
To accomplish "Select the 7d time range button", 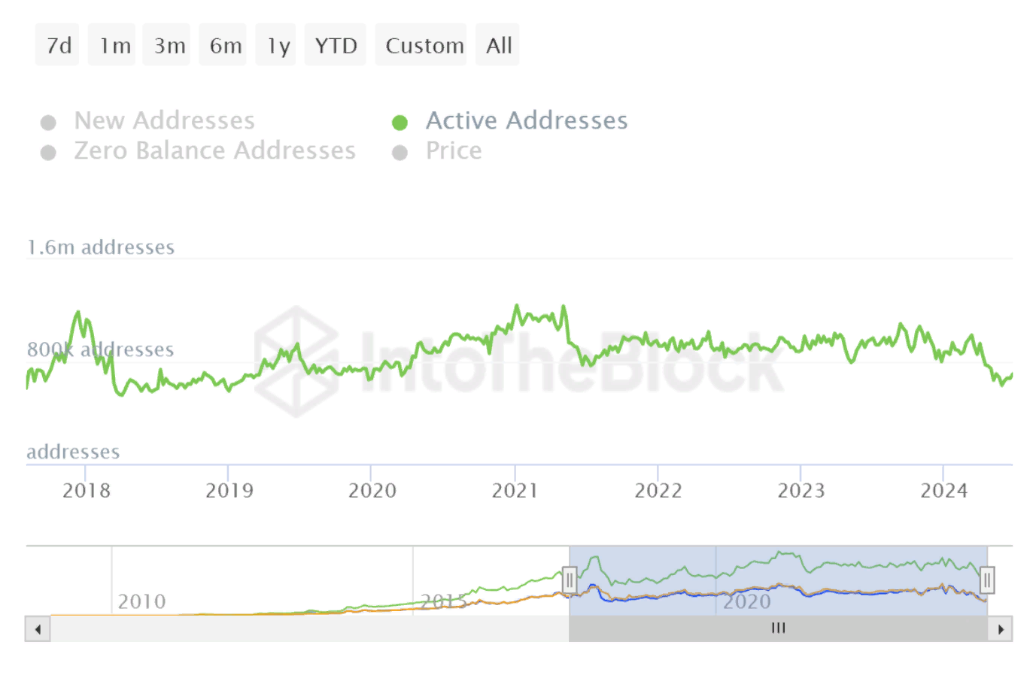I will (57, 45).
